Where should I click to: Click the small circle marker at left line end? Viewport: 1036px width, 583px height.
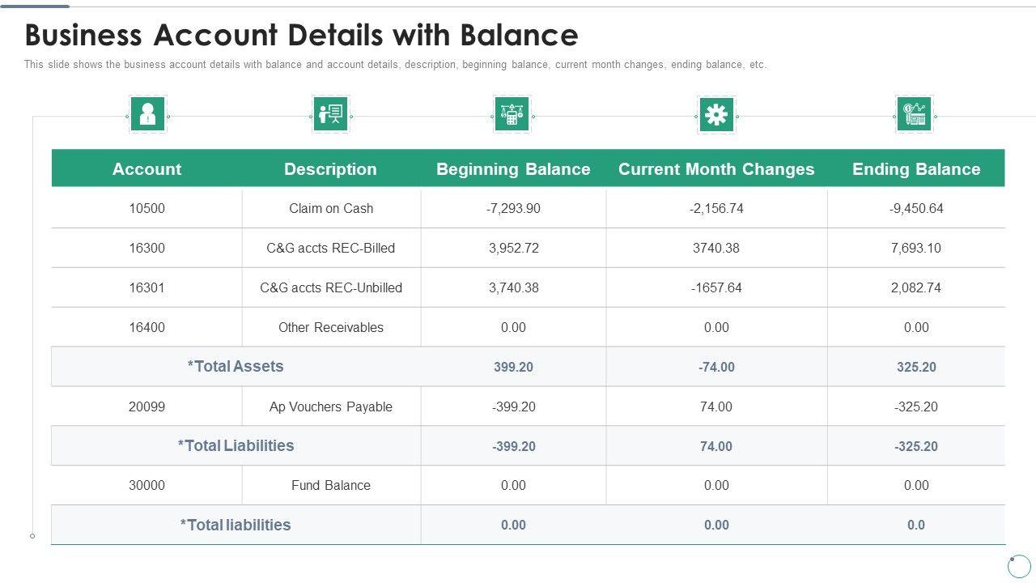click(32, 536)
